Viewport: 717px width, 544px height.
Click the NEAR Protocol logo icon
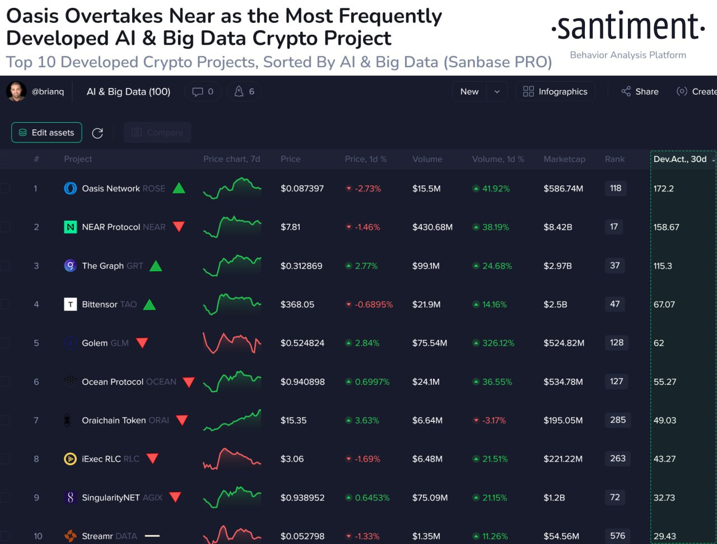70,227
